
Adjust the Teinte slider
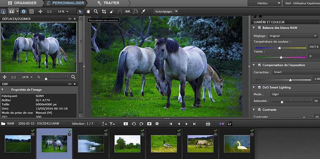(281, 57)
